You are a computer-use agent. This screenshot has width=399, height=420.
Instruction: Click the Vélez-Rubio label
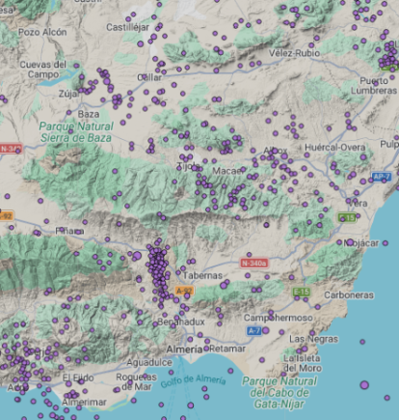[x=294, y=53]
